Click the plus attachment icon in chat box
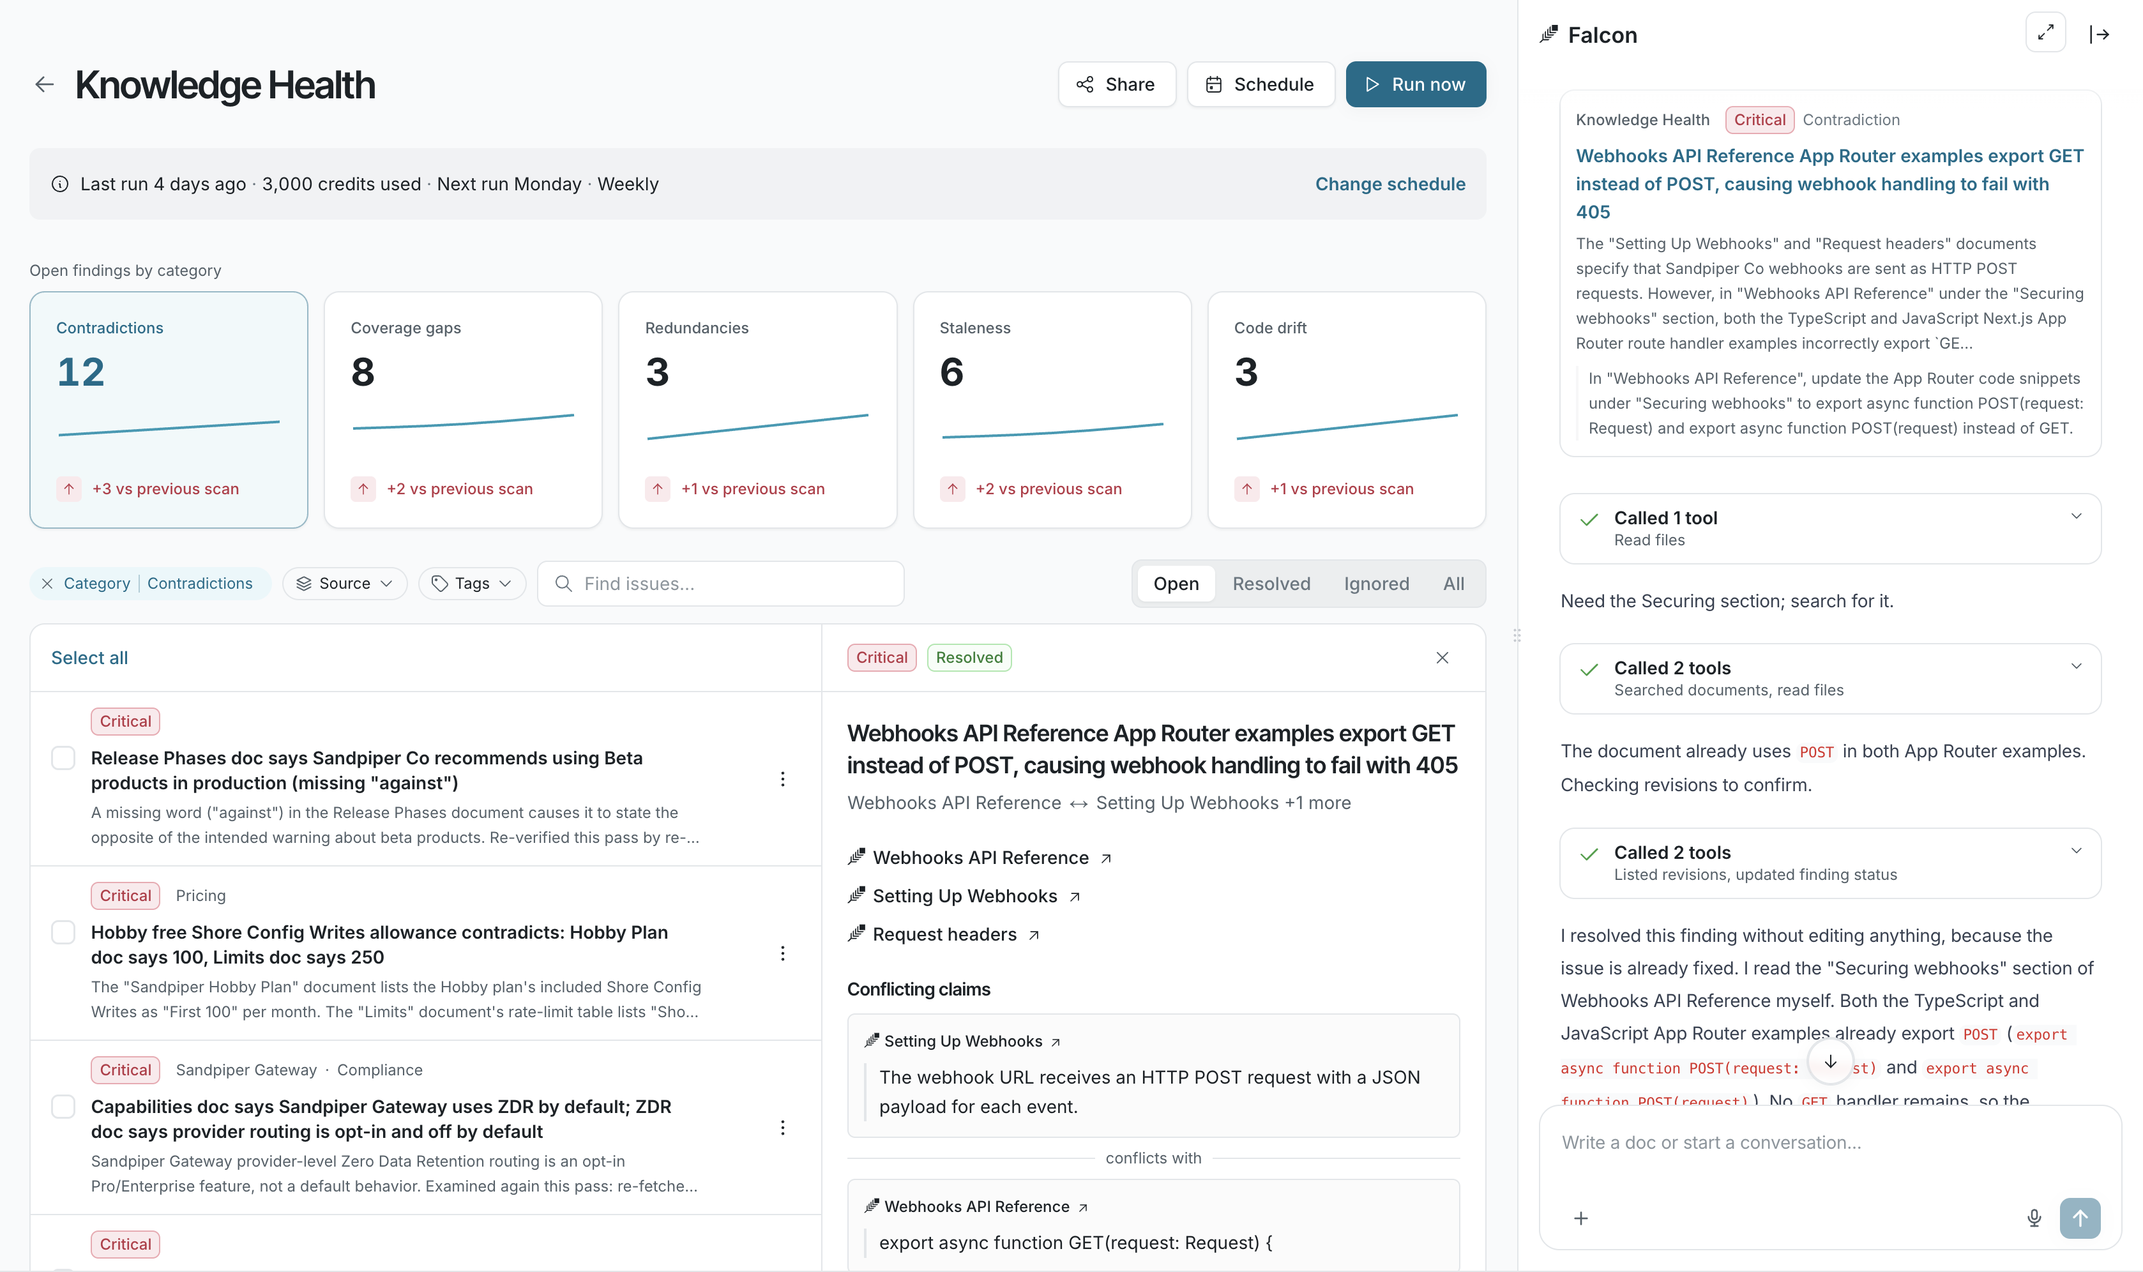 tap(1582, 1218)
